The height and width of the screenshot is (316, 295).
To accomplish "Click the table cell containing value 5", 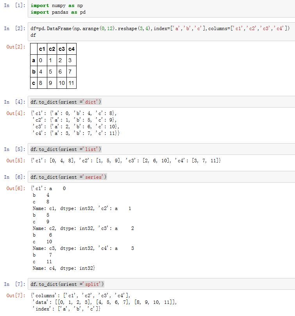I will 52,72.
